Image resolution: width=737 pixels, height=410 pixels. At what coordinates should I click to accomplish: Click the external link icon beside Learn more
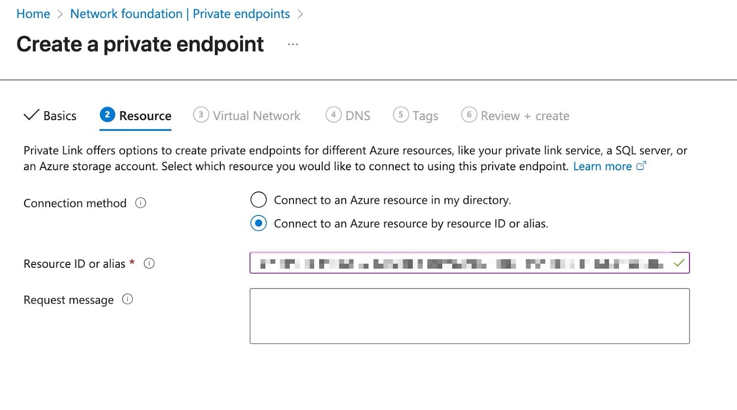(x=641, y=166)
